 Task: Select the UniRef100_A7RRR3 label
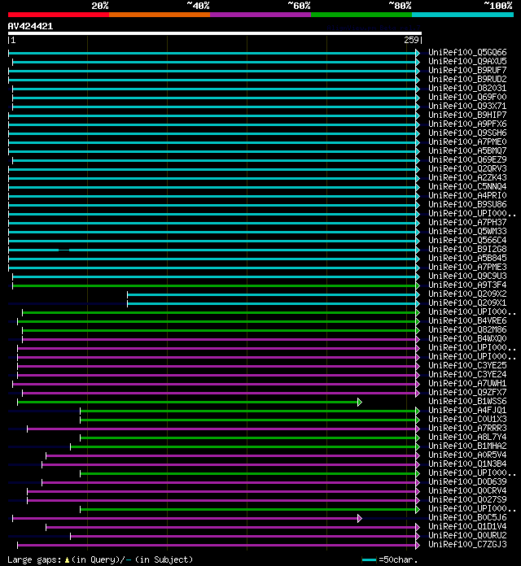click(x=467, y=428)
